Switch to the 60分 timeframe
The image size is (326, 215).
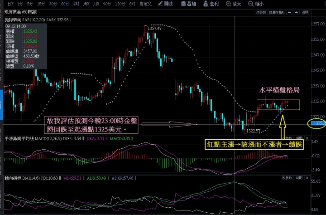(x=66, y=4)
